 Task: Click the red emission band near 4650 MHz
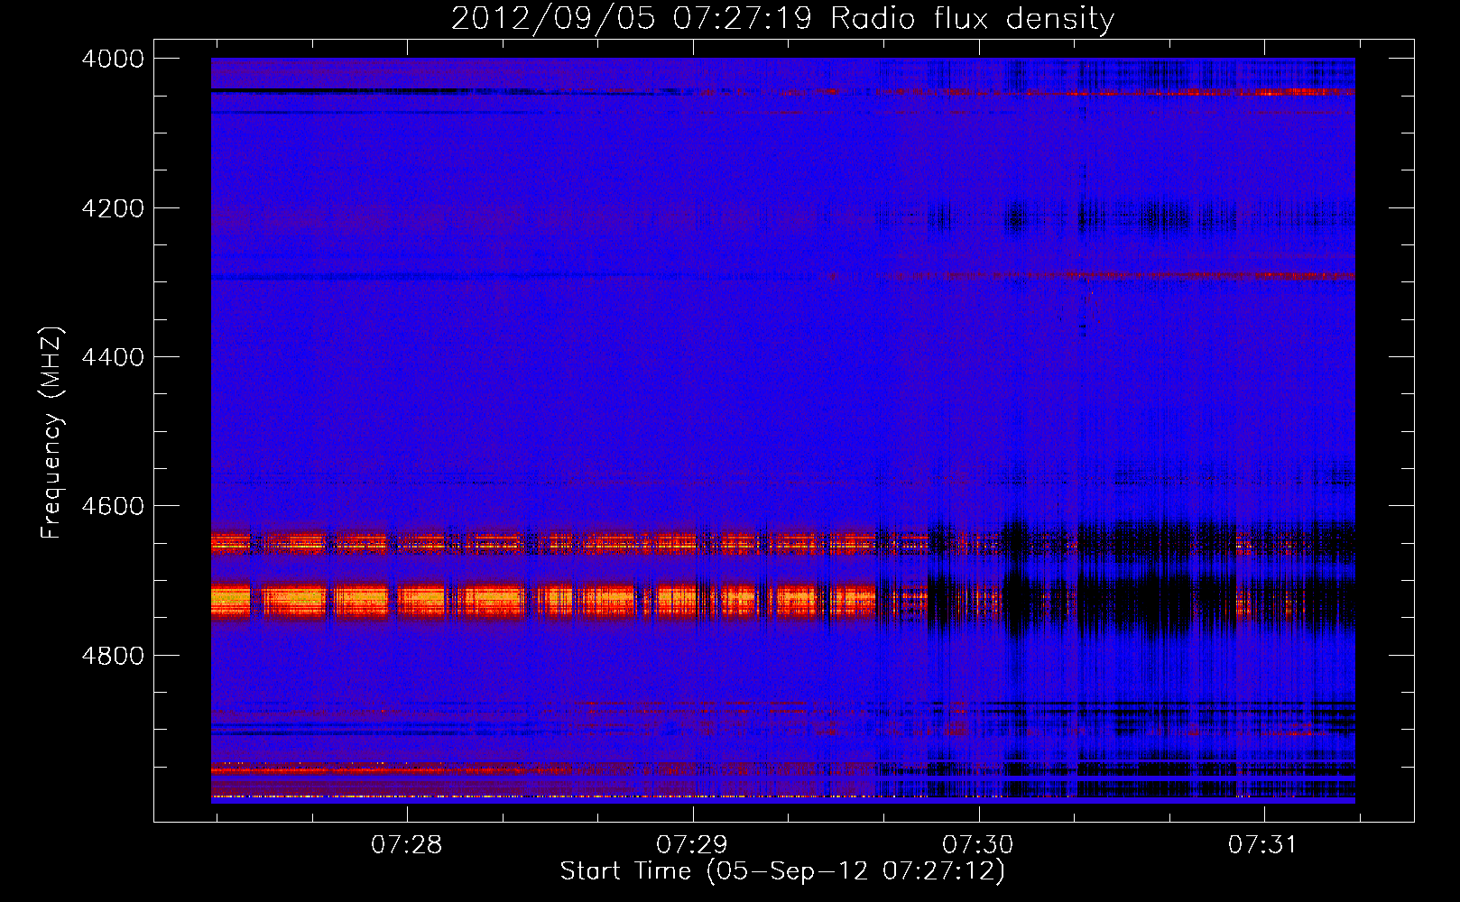tap(541, 543)
